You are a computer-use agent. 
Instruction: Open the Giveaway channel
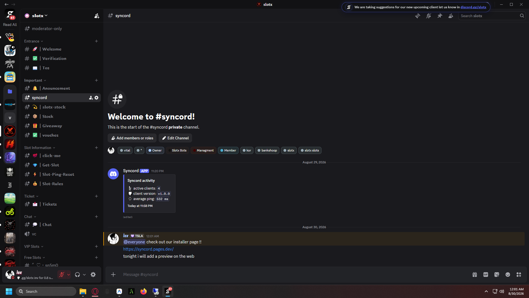(61, 126)
